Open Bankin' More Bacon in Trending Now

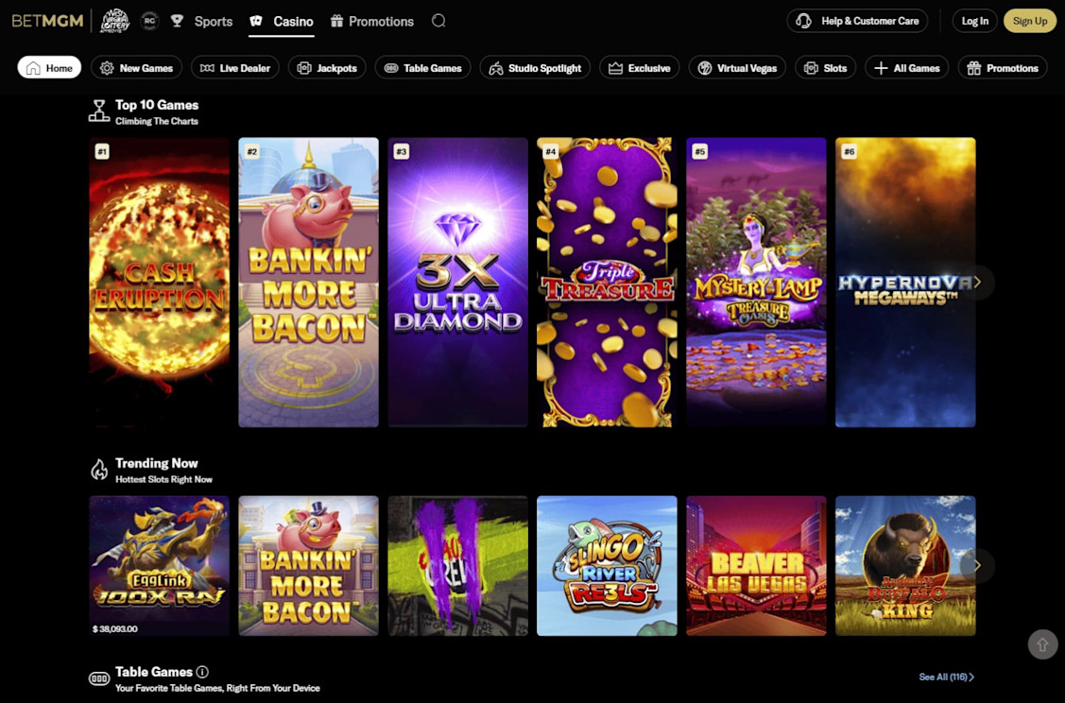coord(308,566)
